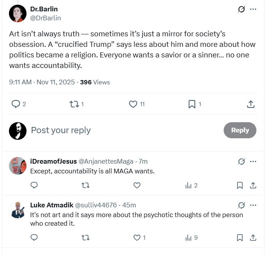The width and height of the screenshot is (272, 255).
Task: Open more options on Luke Atmadik's reply
Action: point(253,205)
